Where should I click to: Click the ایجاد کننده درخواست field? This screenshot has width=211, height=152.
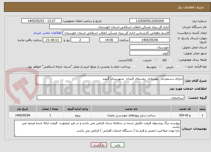click(x=116, y=33)
